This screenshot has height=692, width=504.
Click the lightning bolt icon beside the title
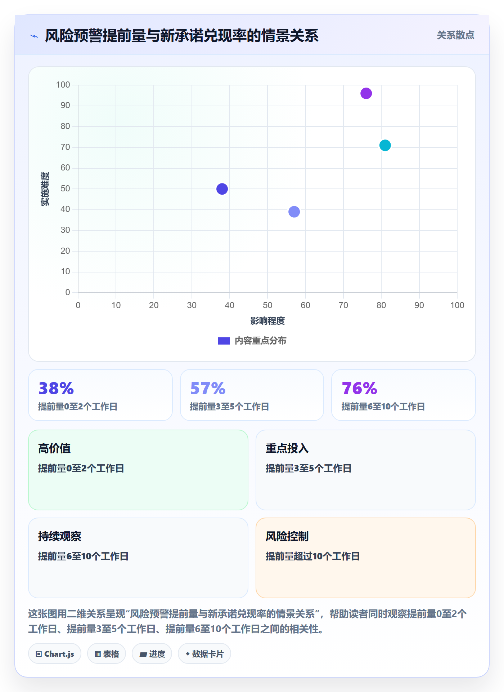(x=34, y=36)
